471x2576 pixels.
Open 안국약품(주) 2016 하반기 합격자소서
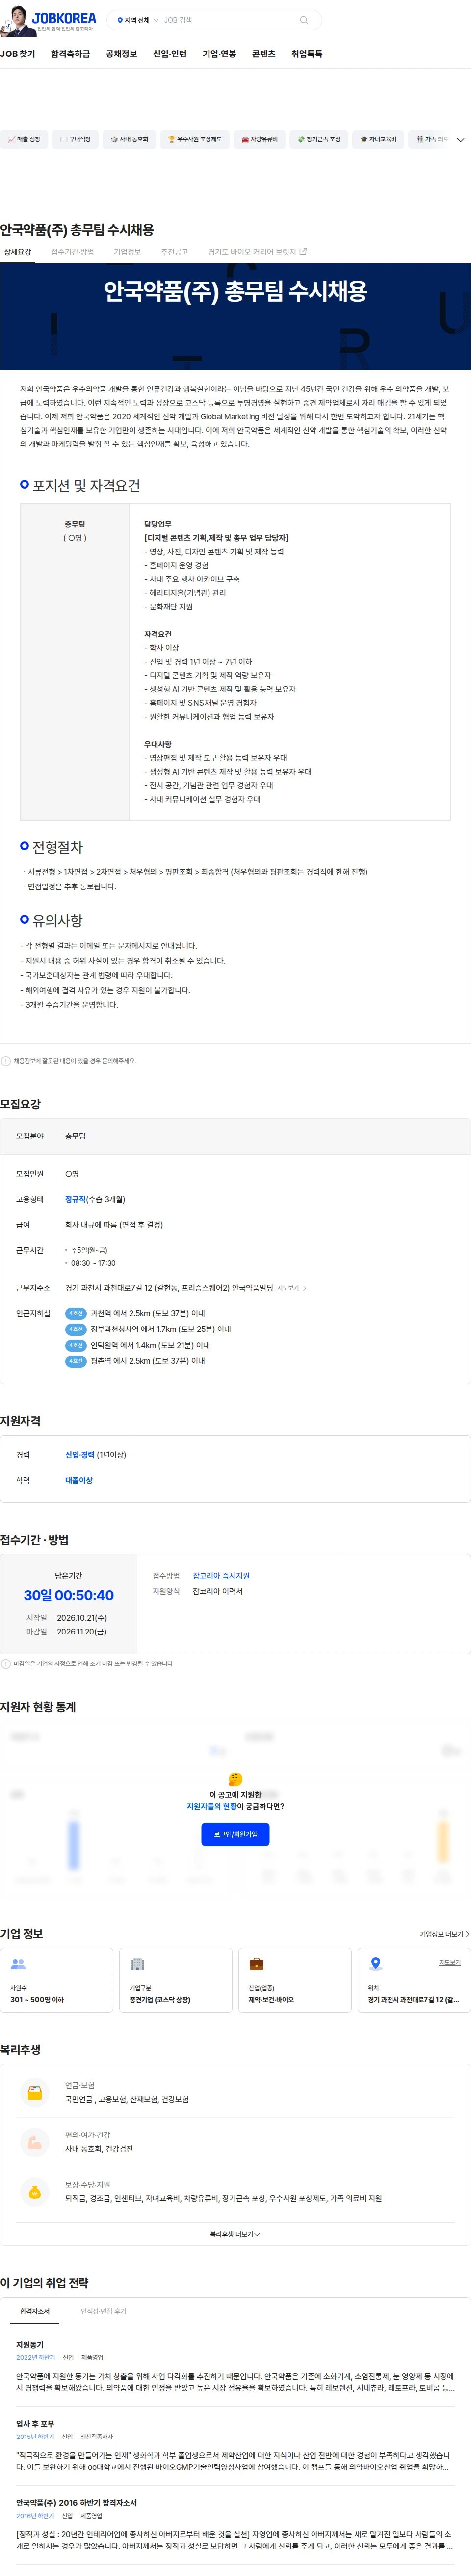[76, 2503]
